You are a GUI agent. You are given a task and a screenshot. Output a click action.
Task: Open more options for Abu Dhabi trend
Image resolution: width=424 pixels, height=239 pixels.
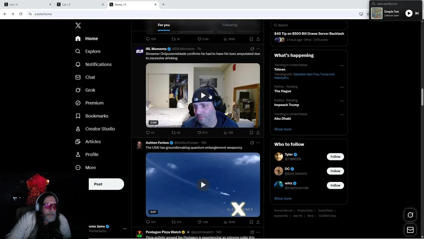point(342,115)
